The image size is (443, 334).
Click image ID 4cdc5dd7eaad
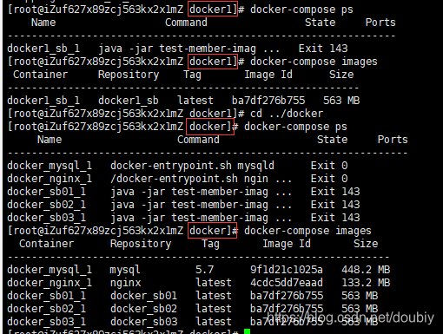coord(287,283)
